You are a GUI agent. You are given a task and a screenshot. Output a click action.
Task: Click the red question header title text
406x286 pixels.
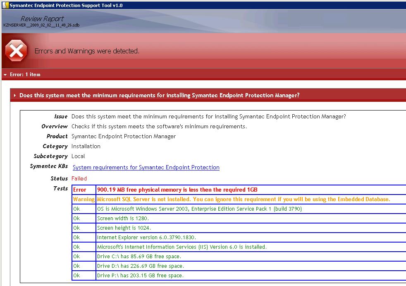click(160, 96)
